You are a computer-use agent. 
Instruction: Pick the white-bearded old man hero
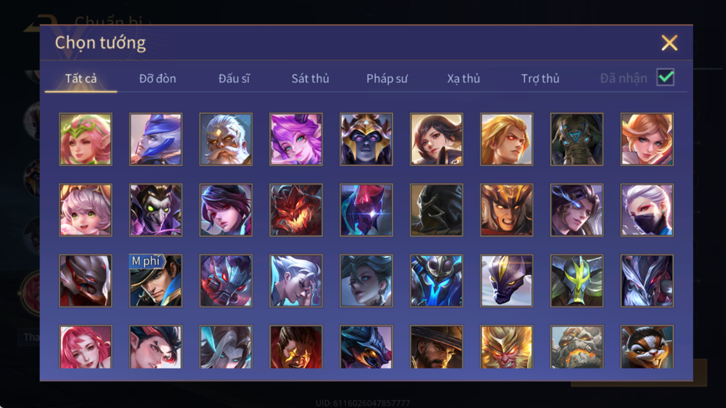tap(226, 139)
